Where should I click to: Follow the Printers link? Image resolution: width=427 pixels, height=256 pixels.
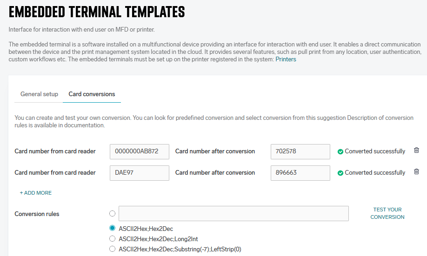[286, 59]
